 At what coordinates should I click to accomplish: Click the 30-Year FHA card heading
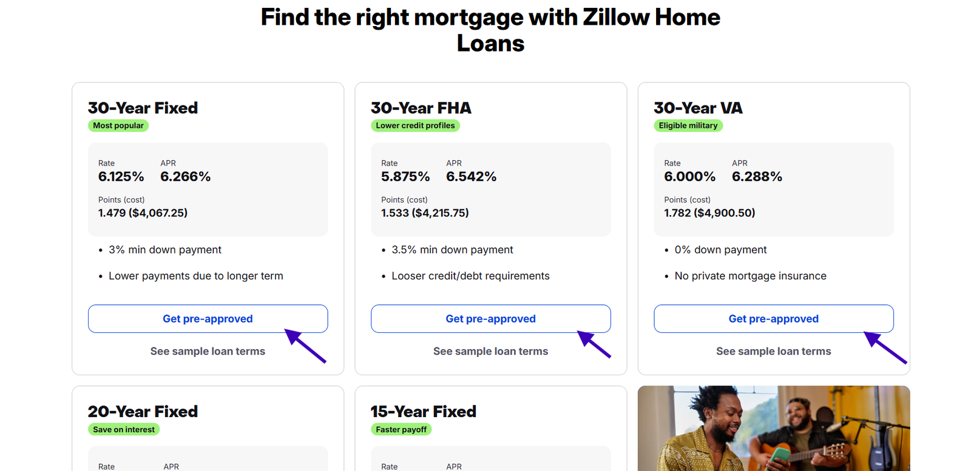point(421,108)
